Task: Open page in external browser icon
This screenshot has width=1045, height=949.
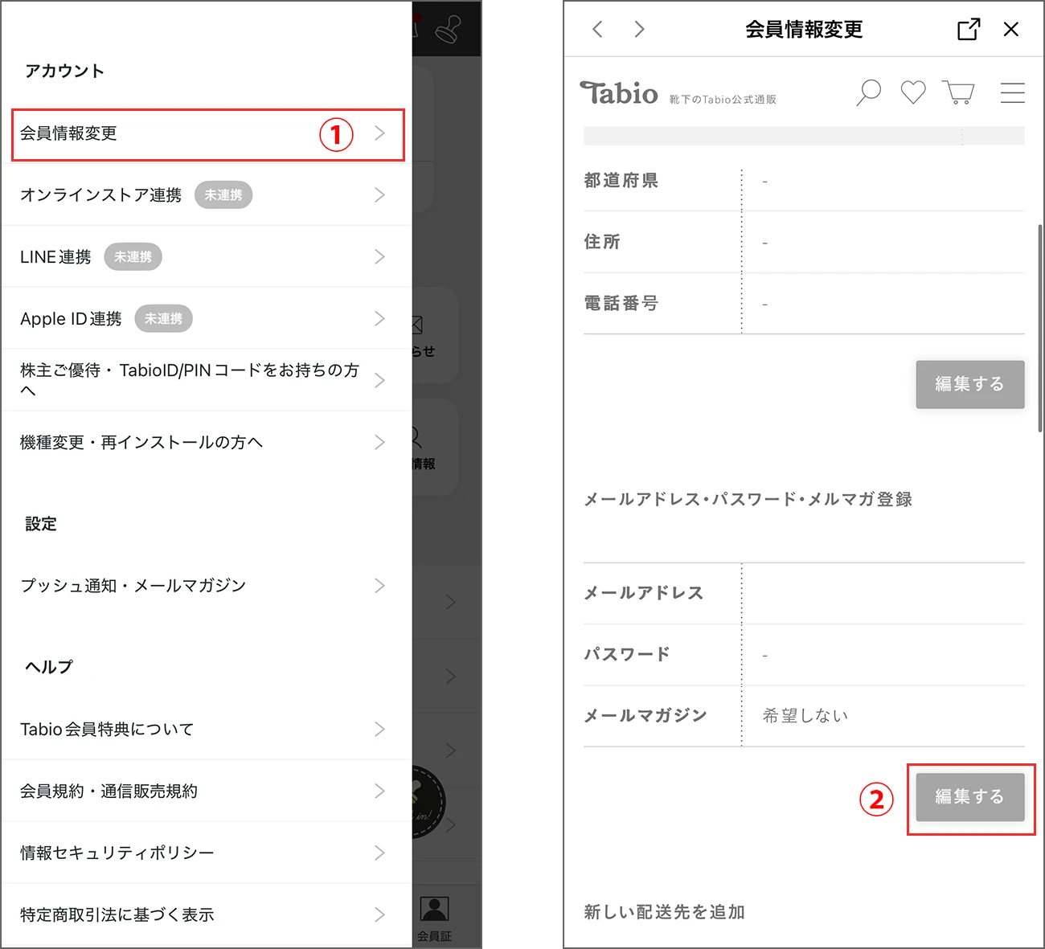Action: tap(969, 30)
